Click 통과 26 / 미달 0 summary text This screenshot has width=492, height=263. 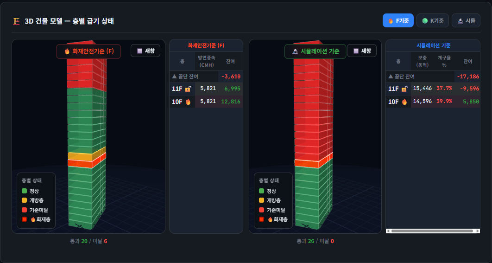(x=315, y=241)
